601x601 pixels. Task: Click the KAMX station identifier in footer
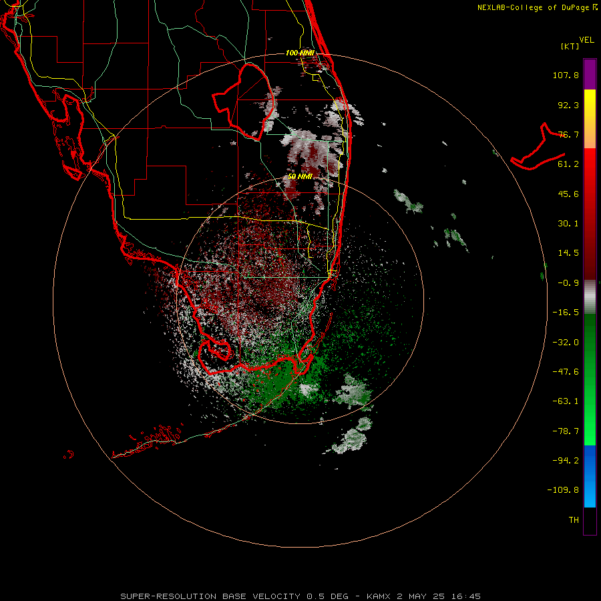point(379,596)
